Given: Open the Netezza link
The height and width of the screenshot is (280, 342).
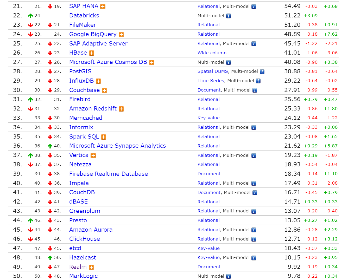Looking at the screenshot, I should tap(80, 165).
